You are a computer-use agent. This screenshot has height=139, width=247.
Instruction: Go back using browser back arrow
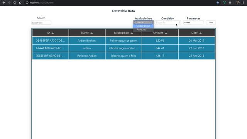3,3
